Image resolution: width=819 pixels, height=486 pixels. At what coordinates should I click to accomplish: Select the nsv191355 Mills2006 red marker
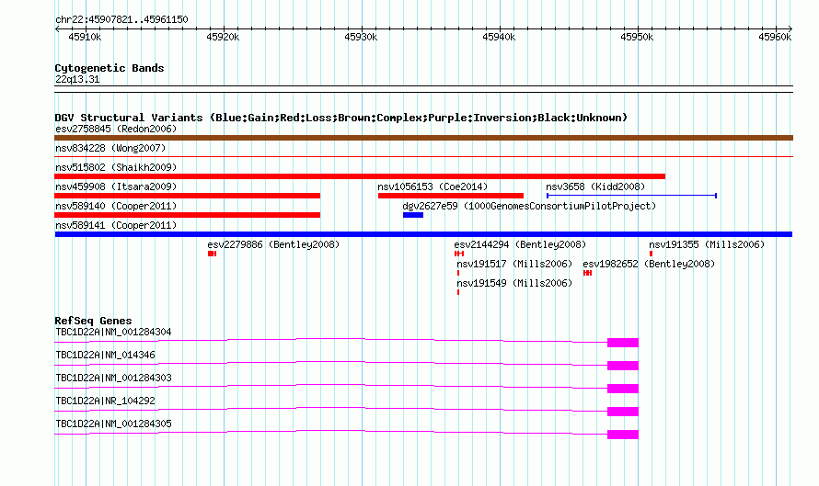651,254
